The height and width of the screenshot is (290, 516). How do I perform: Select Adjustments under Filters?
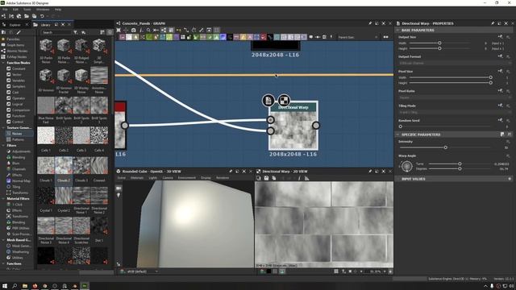21,151
